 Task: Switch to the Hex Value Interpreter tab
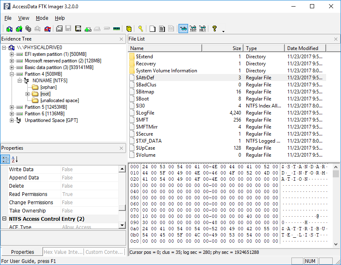pos(63,252)
